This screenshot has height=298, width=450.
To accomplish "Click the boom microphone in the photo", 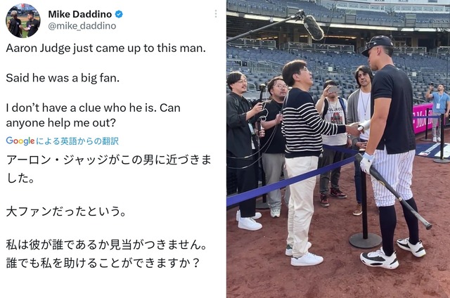I will (x=313, y=27).
